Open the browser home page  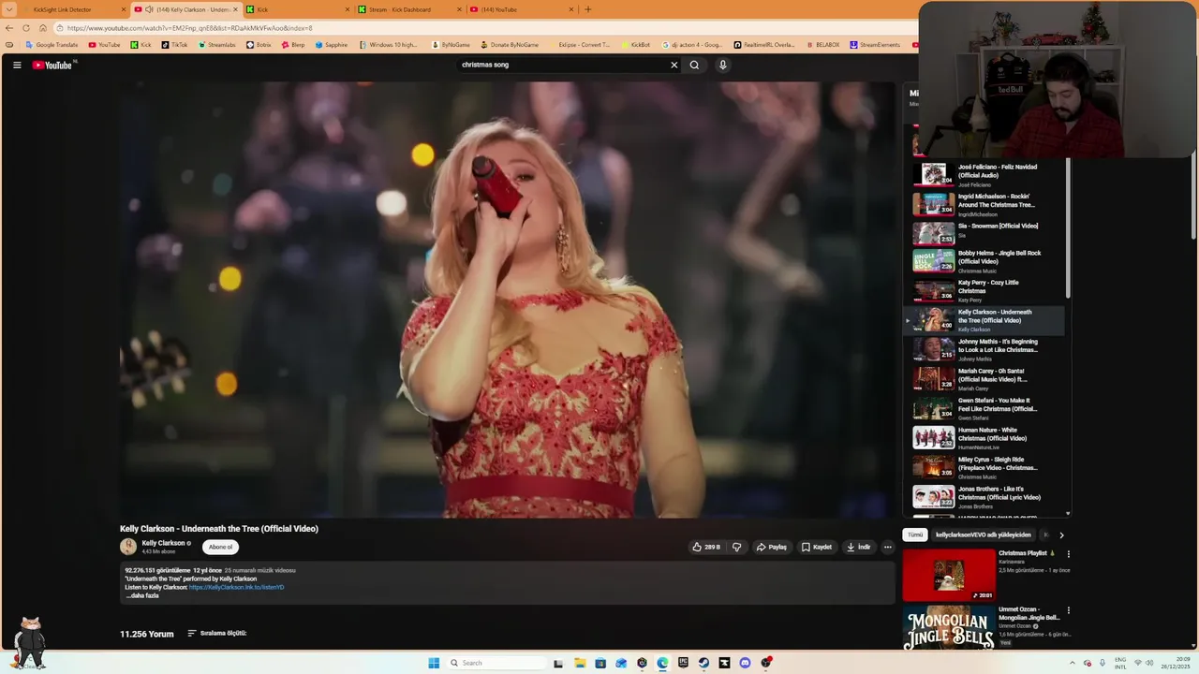point(43,28)
